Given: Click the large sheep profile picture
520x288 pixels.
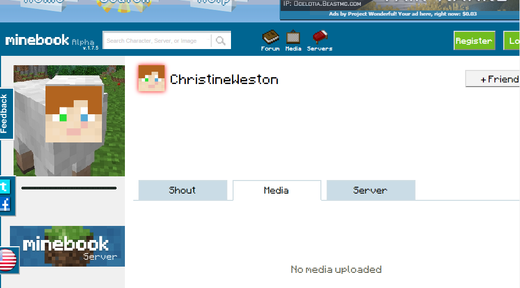Looking at the screenshot, I should (x=69, y=121).
